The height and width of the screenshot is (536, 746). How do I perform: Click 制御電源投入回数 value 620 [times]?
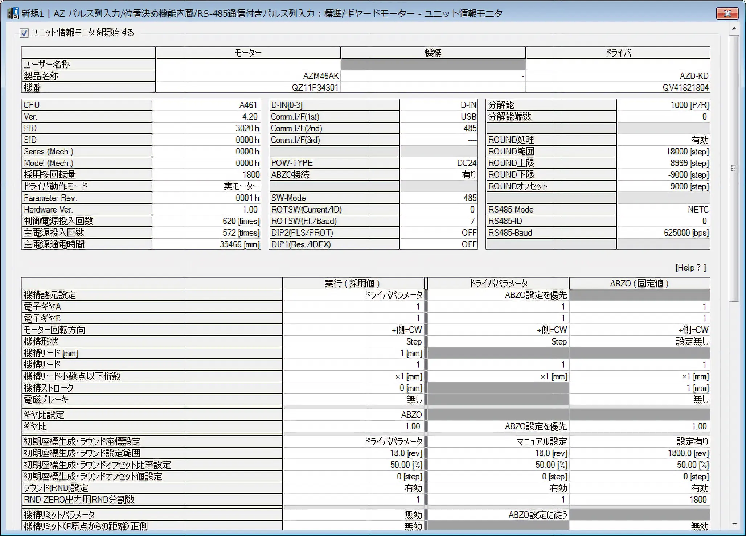pos(241,221)
